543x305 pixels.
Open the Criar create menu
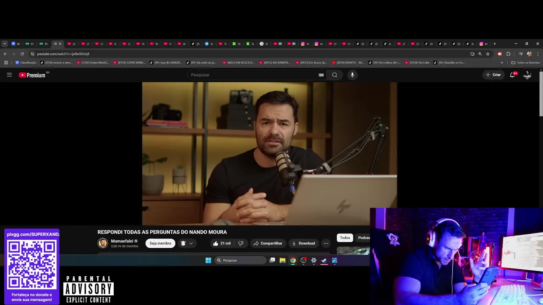[x=493, y=75]
